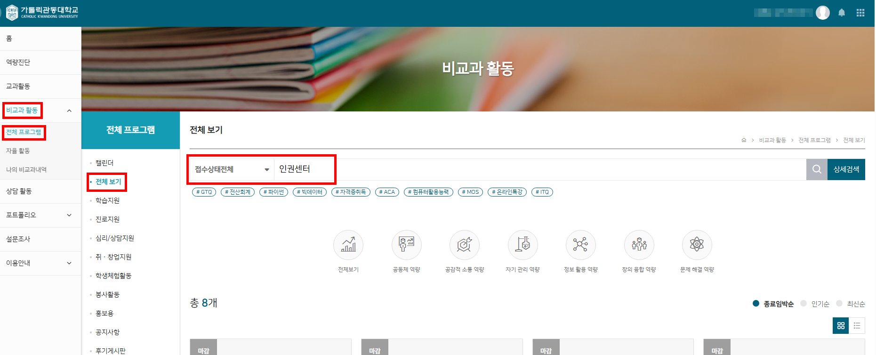This screenshot has height=355, width=876.
Task: Select the 공감적 소통 역량 icon
Action: (464, 245)
